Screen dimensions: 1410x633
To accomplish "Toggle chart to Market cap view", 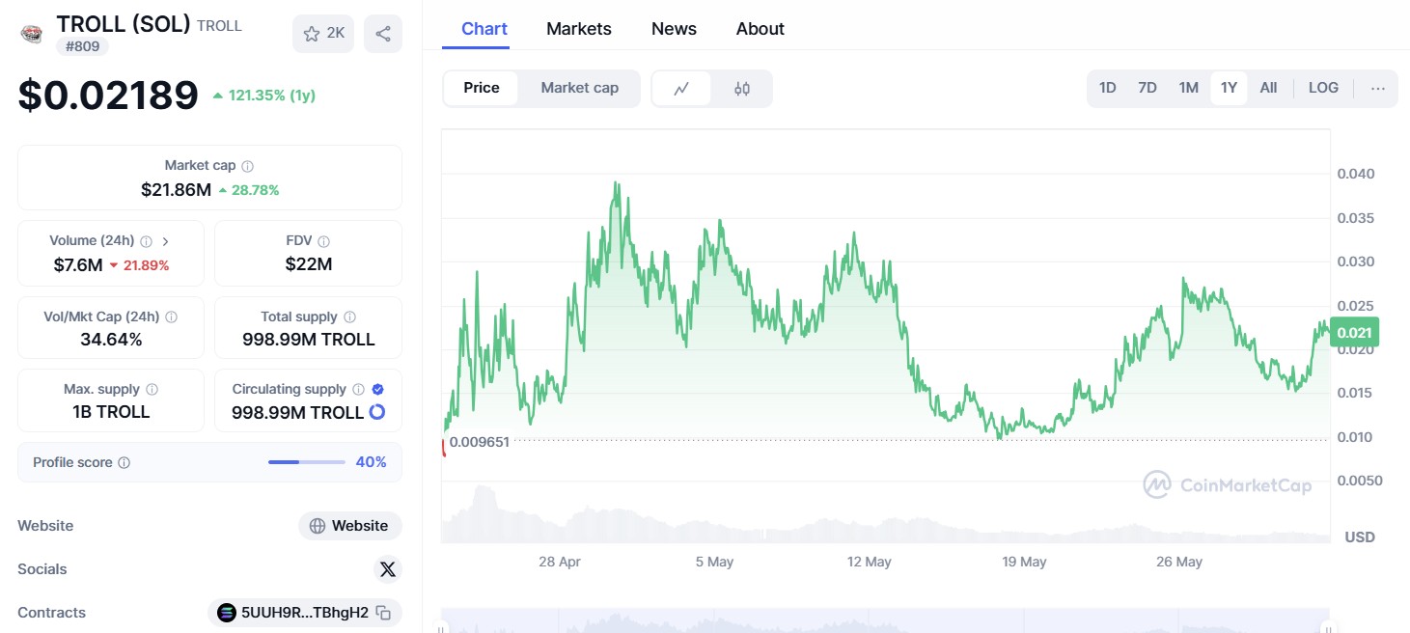I will (x=579, y=88).
